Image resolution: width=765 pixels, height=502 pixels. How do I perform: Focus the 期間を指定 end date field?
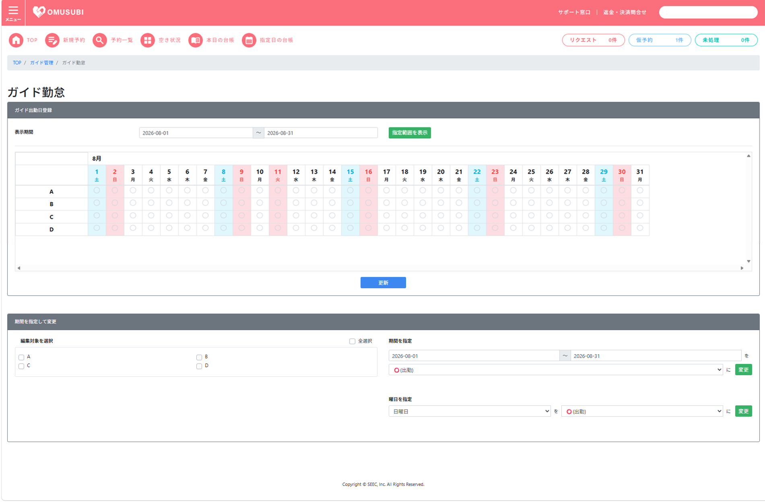[x=656, y=356]
